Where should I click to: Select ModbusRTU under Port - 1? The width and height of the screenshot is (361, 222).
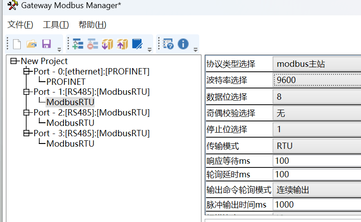[70, 102]
